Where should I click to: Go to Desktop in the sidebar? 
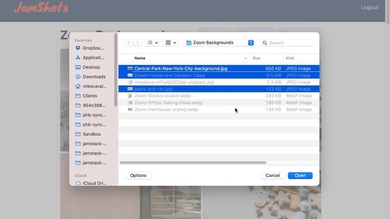pos(88,67)
